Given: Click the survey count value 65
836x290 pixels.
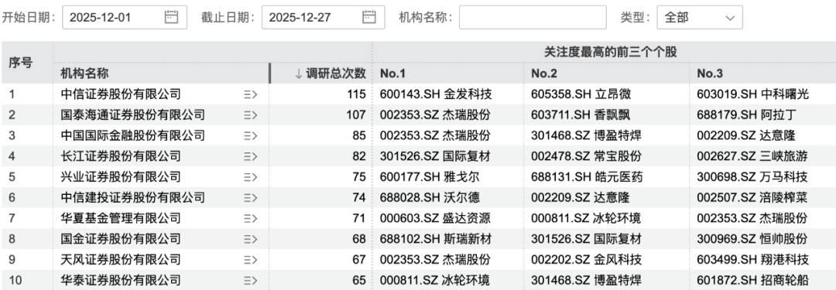Looking at the screenshot, I should (x=360, y=280).
